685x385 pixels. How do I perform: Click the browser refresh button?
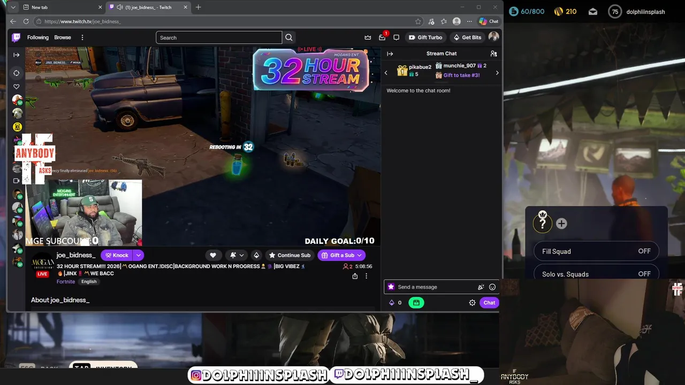tap(26, 21)
